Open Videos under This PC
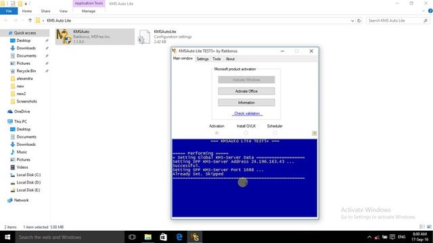The width and height of the screenshot is (433, 243). [x=22, y=167]
